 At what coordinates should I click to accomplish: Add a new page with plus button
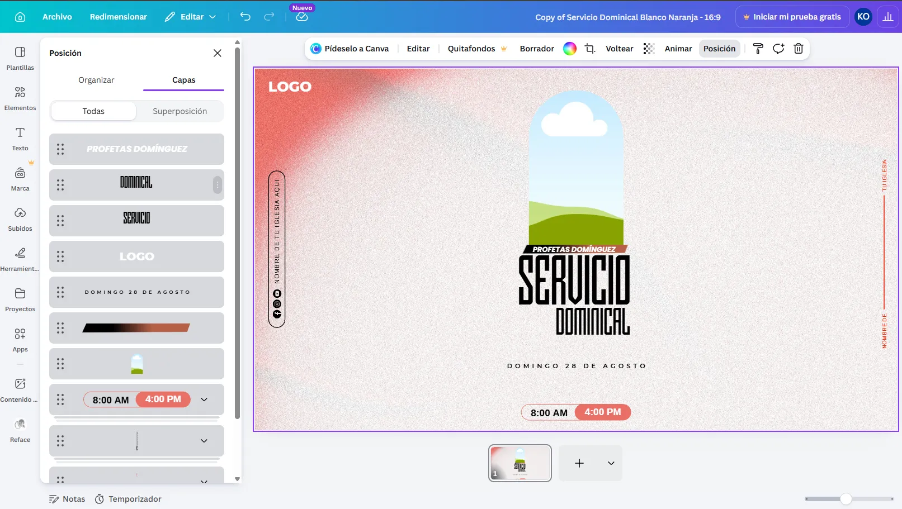click(x=579, y=463)
